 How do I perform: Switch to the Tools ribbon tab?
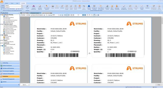point(12,3)
